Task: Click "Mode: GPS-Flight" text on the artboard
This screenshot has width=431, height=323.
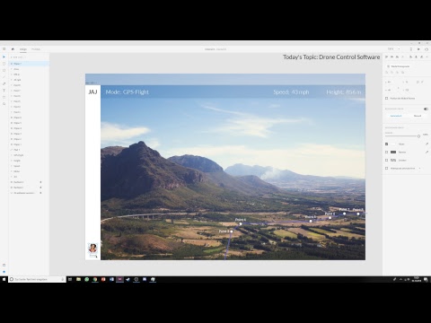Action: (128, 92)
